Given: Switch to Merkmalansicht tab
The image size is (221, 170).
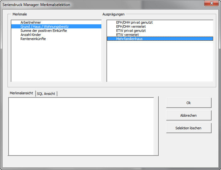Looking at the screenshot, I should tap(21, 93).
